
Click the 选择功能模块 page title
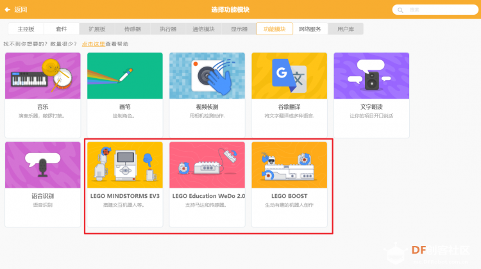230,10
